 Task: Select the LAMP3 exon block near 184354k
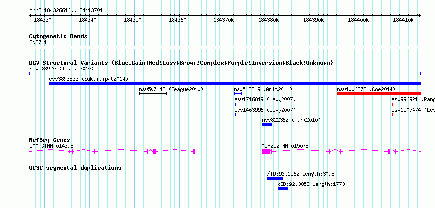click(x=154, y=152)
